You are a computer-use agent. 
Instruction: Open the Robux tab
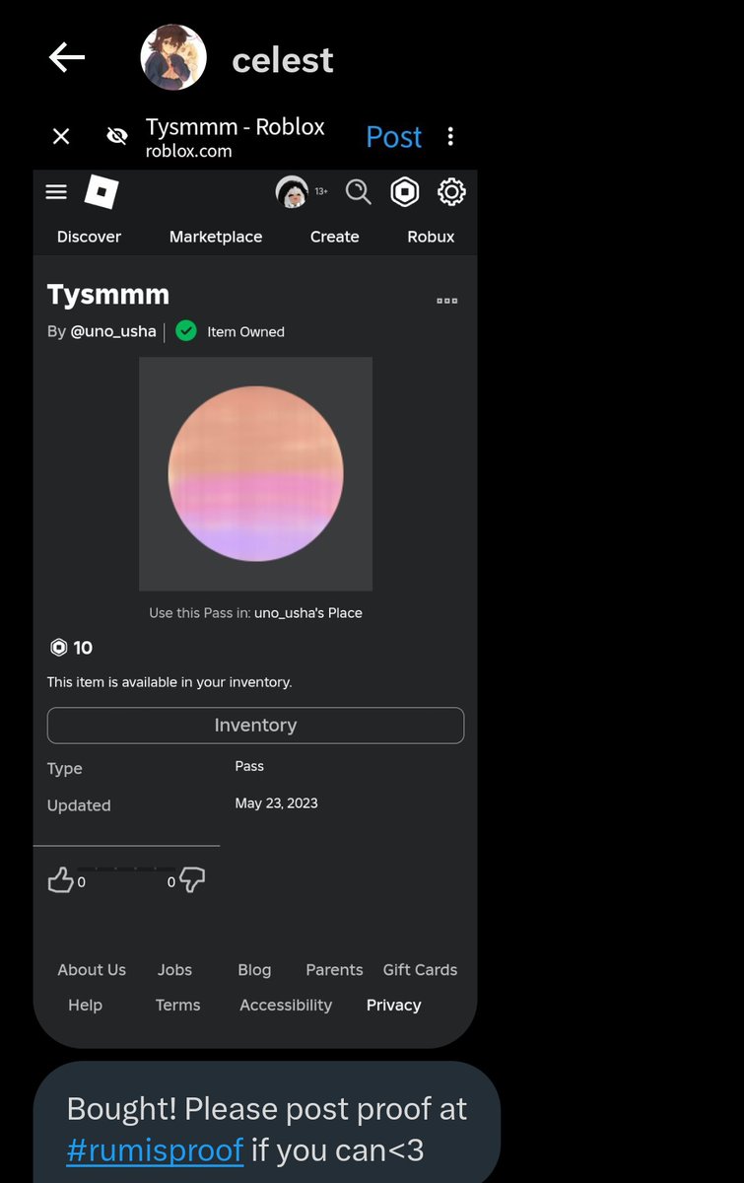point(431,237)
